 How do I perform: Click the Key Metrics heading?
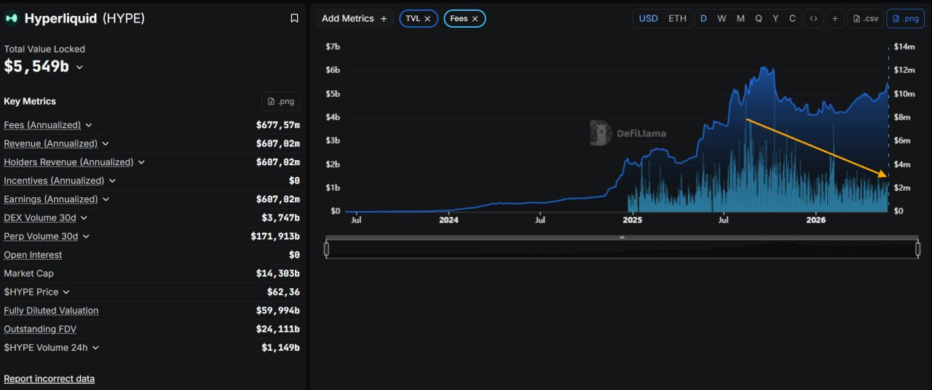coord(30,101)
